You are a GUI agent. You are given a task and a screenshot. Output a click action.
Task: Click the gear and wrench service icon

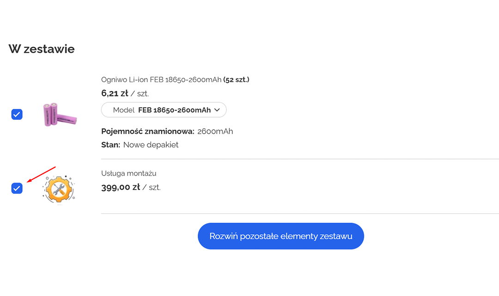(x=59, y=189)
